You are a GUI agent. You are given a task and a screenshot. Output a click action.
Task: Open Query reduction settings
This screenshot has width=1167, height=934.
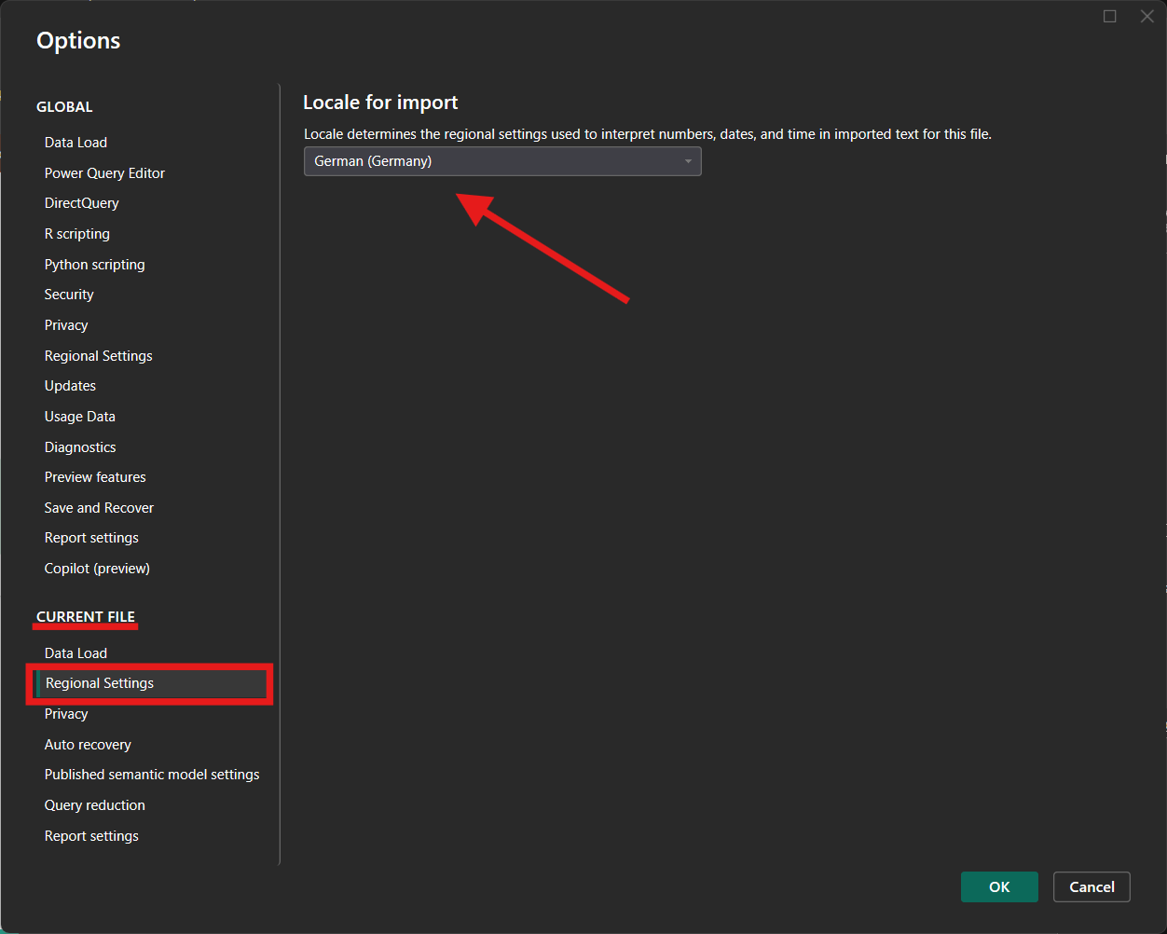(x=95, y=805)
